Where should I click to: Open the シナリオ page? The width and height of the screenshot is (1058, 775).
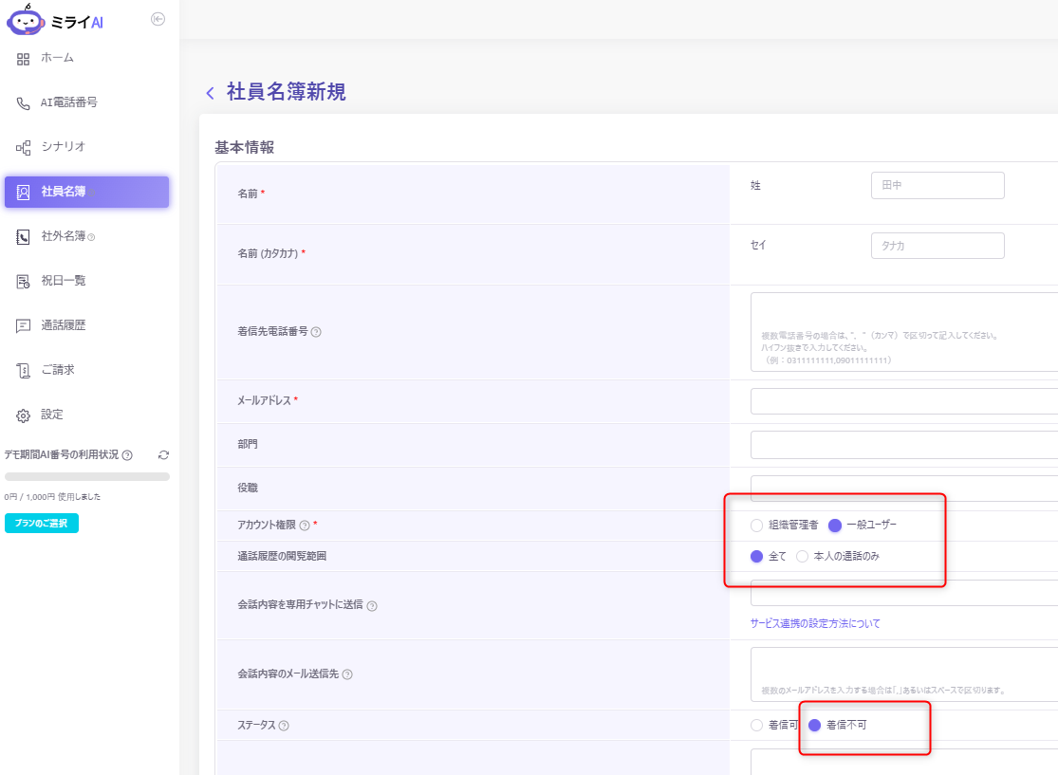pos(63,147)
